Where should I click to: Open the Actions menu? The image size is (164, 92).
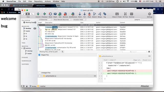click(x=48, y=1)
